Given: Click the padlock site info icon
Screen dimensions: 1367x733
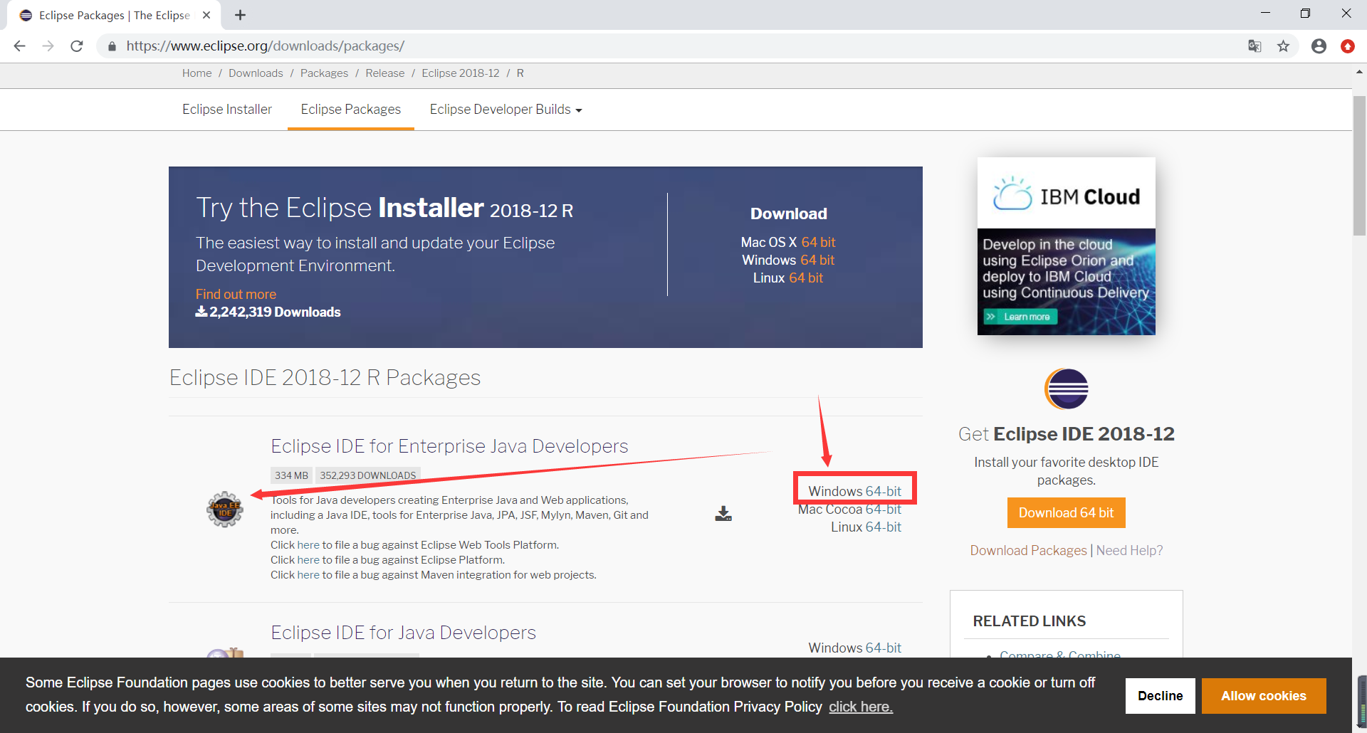Looking at the screenshot, I should [112, 46].
